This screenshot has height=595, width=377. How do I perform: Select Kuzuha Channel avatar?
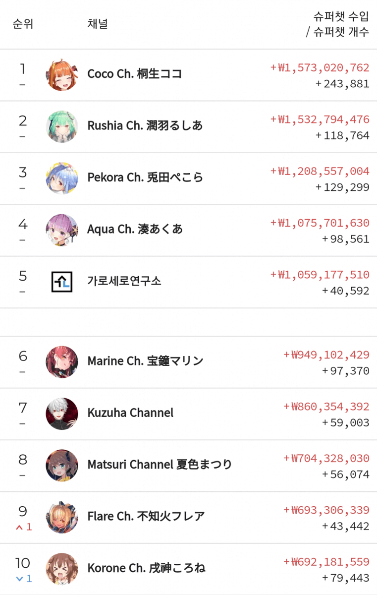(x=62, y=414)
